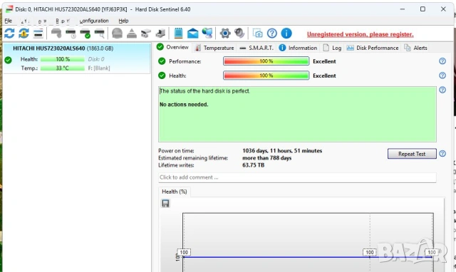Image resolution: width=456 pixels, height=272 pixels.
Task: Click the floppy disk save graph icon
Action: coord(165,204)
